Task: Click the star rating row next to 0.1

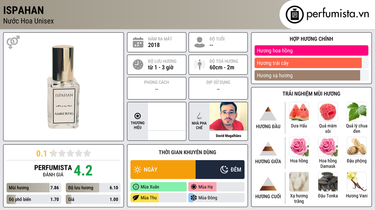Action: click(x=71, y=153)
